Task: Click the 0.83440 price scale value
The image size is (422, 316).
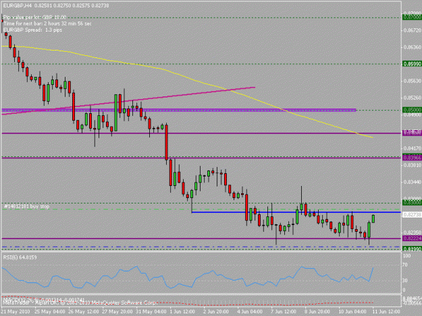Action: (412, 182)
